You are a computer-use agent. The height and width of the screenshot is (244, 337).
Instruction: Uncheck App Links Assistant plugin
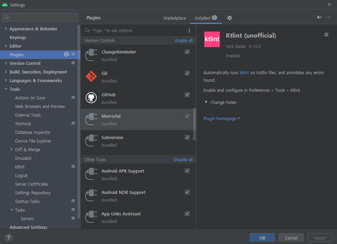tap(187, 214)
